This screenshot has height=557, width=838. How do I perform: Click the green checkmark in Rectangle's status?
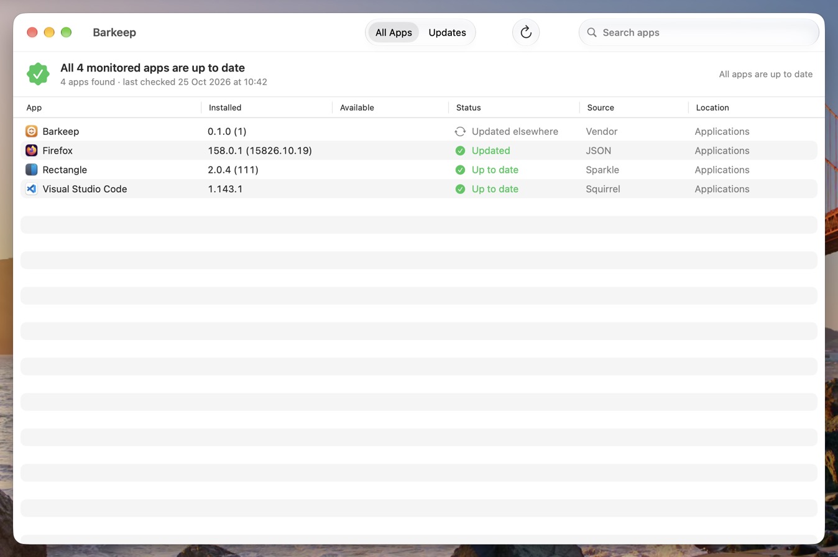pos(460,170)
